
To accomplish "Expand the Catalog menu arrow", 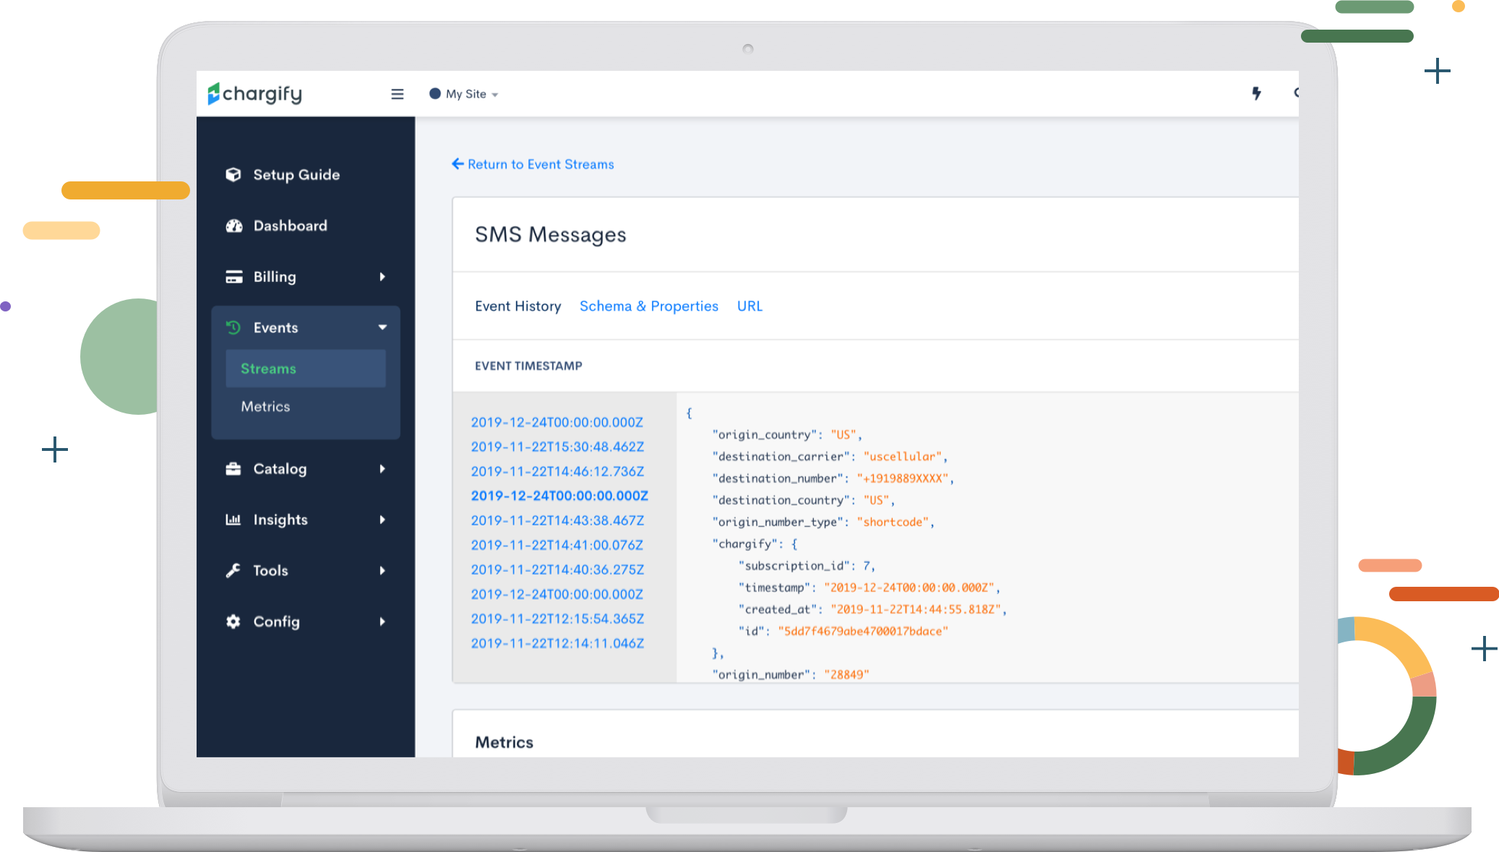I will [382, 469].
